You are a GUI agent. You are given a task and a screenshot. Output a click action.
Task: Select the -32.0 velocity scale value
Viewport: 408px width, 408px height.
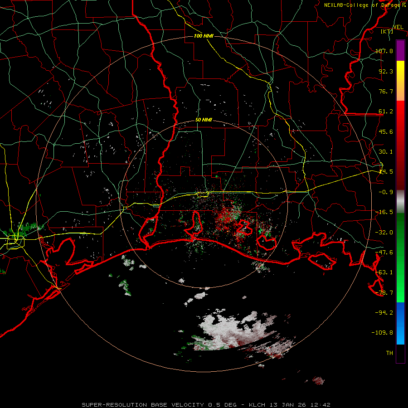pyautogui.click(x=384, y=232)
